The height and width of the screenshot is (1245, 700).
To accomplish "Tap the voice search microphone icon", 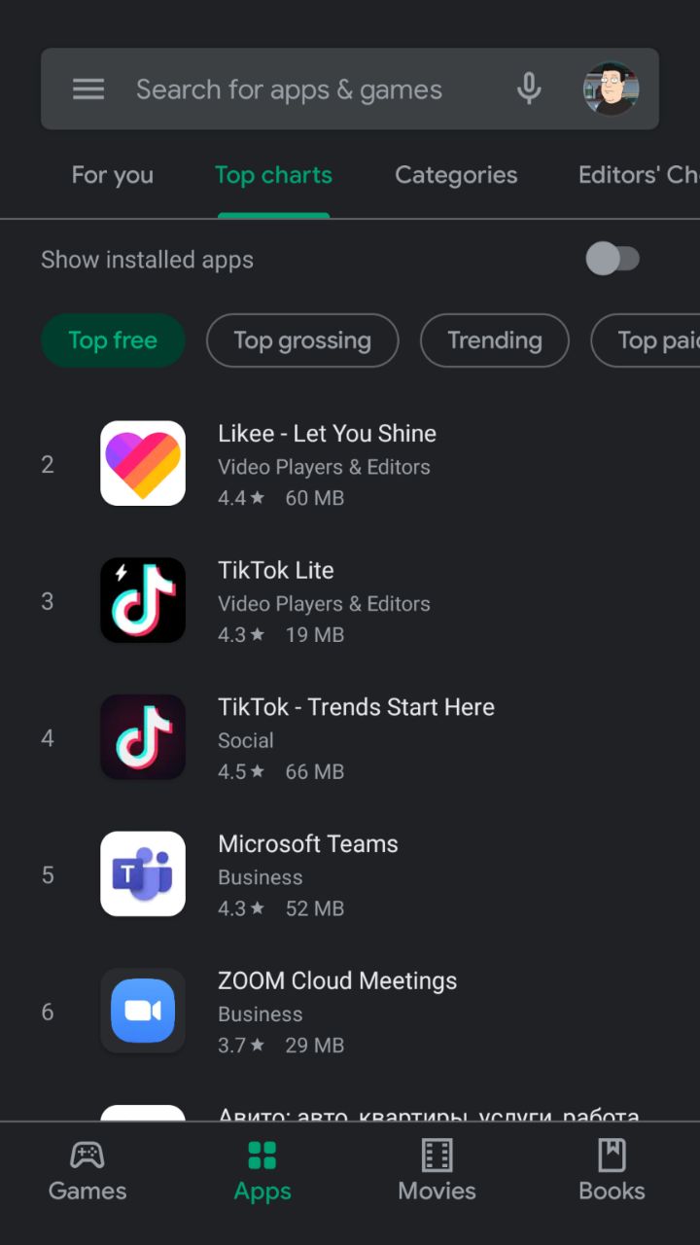I will (529, 89).
